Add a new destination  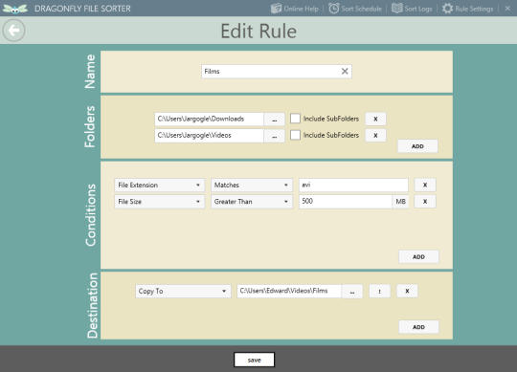coord(418,327)
